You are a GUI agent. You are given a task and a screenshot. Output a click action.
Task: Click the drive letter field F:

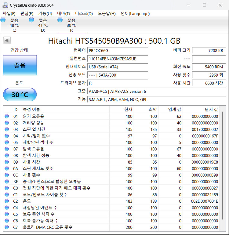pos(118,83)
